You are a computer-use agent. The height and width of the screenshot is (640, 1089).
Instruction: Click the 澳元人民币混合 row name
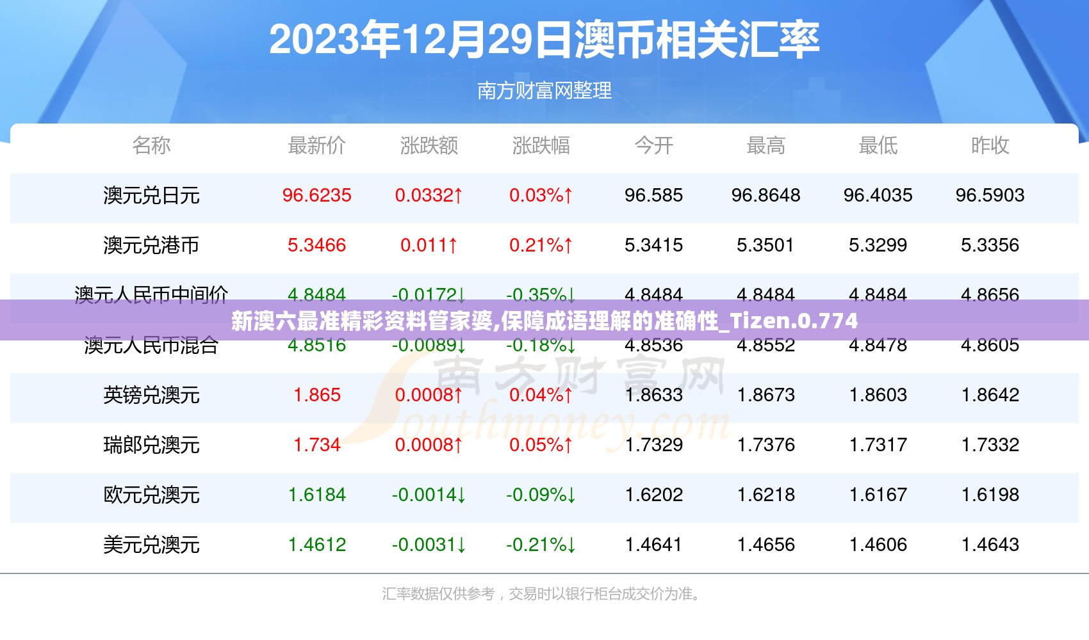tap(151, 346)
